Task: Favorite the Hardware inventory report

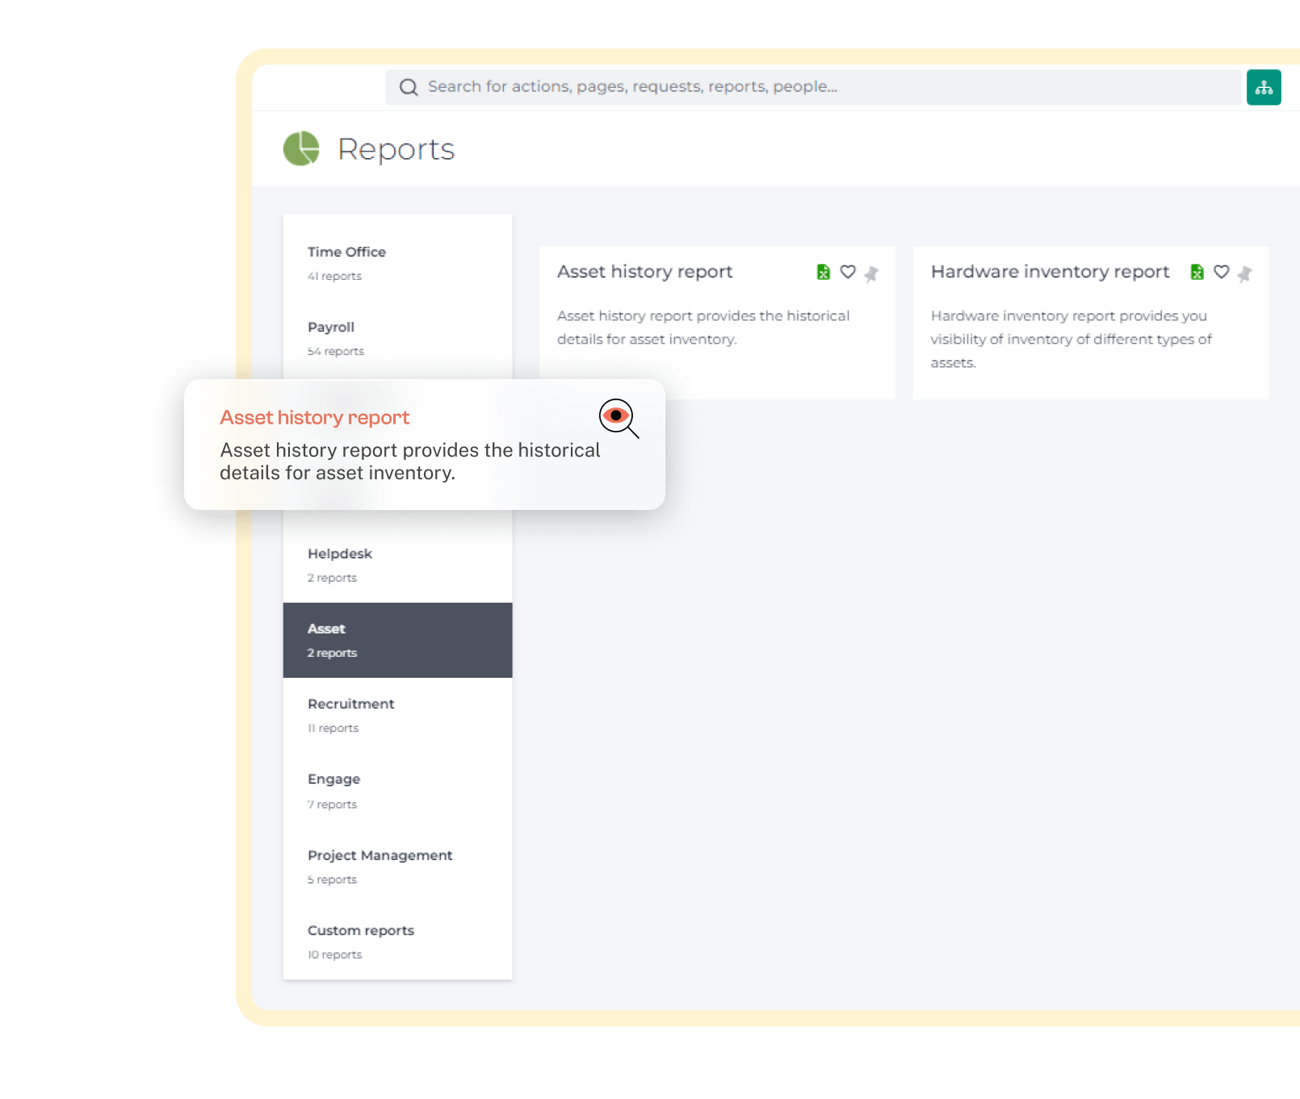Action: [1221, 272]
